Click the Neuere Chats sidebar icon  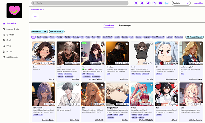click(x=4, y=29)
